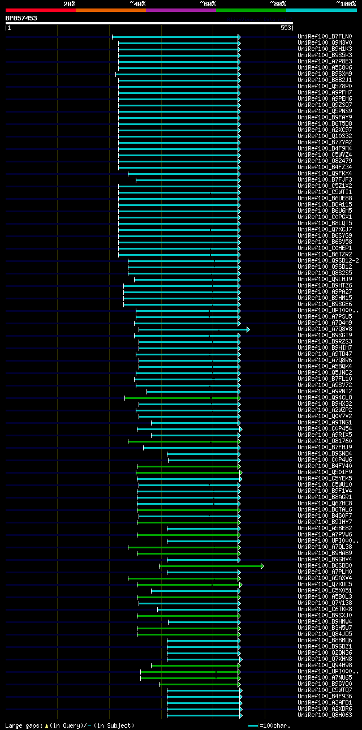
Task: Open hit UniRef100_B9H1K3
Action: click(325, 49)
